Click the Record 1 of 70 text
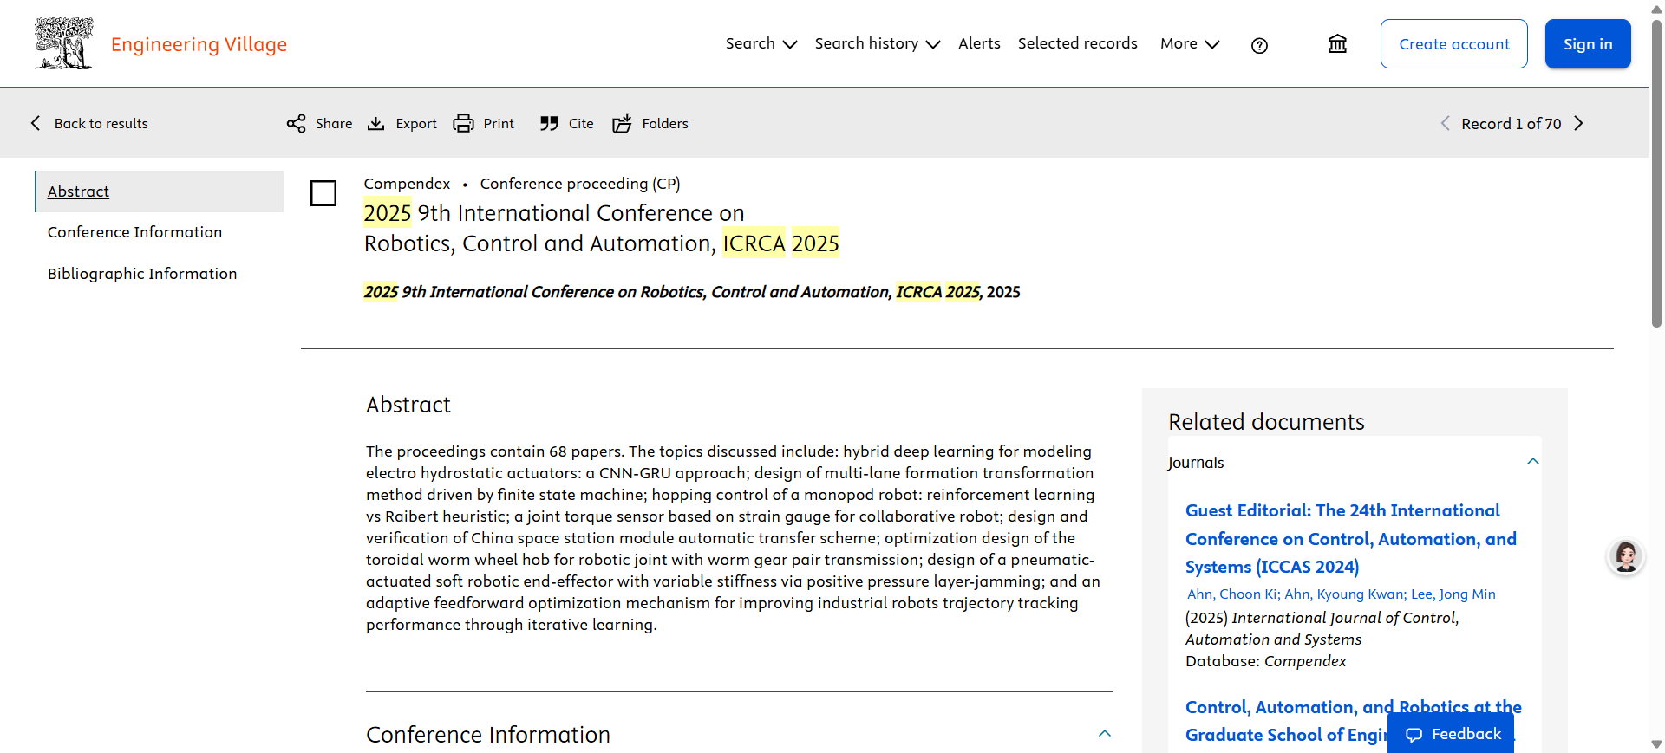 (1511, 123)
